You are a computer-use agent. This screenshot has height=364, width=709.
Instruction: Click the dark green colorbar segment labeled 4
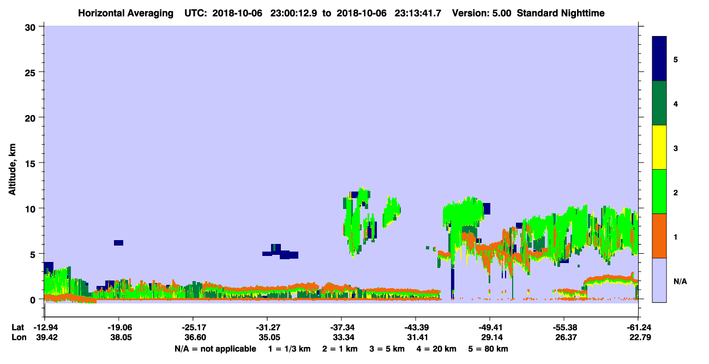click(x=659, y=103)
